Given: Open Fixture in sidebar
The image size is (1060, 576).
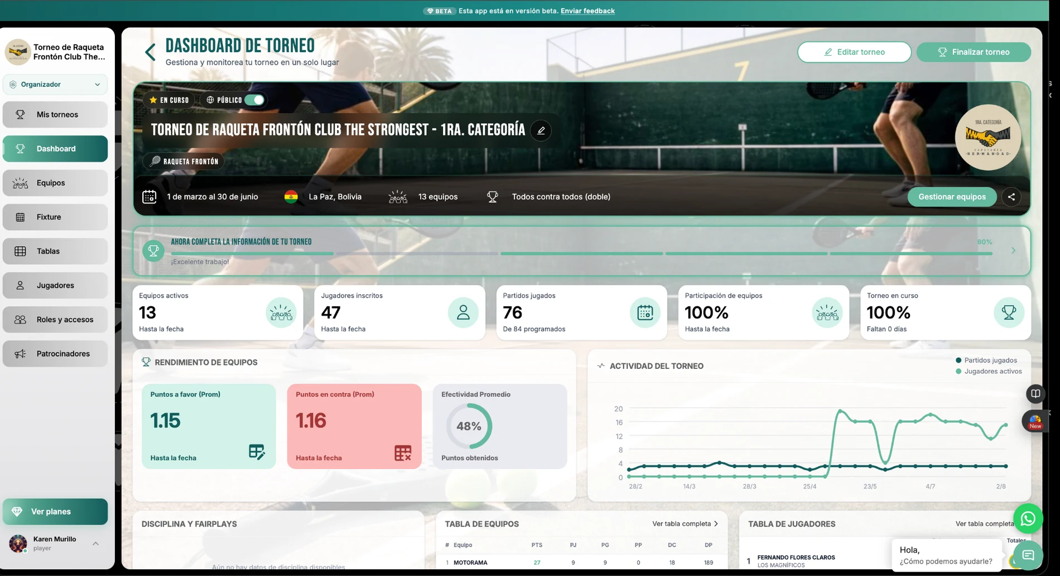Looking at the screenshot, I should coord(55,217).
